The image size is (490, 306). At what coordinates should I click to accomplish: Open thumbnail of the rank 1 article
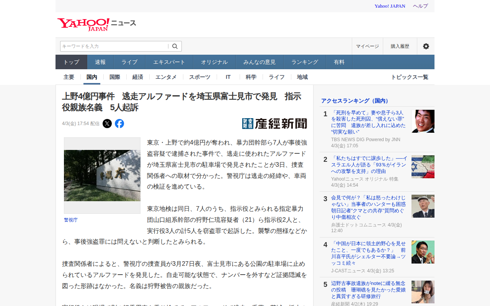point(423,121)
